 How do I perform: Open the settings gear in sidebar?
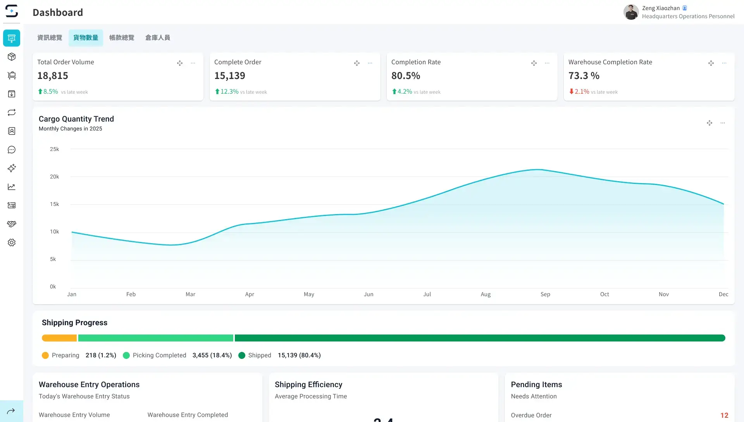tap(12, 243)
